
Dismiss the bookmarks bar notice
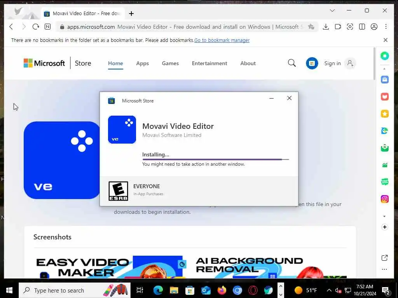(x=385, y=40)
